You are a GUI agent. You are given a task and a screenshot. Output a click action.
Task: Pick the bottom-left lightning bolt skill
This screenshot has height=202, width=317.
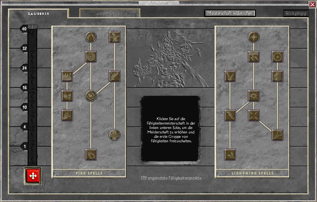230,155
